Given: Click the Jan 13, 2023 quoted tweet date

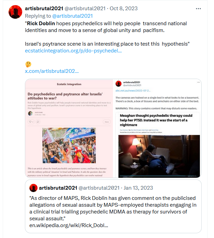Looking at the screenshot, I should click(x=138, y=188).
